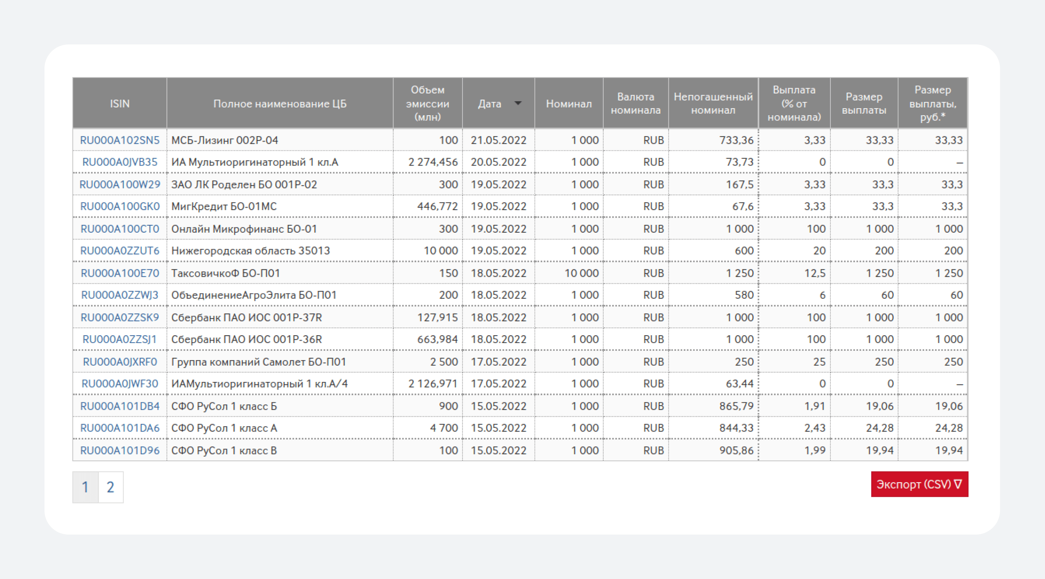Click the Выплата (% от номинала) header

794,103
